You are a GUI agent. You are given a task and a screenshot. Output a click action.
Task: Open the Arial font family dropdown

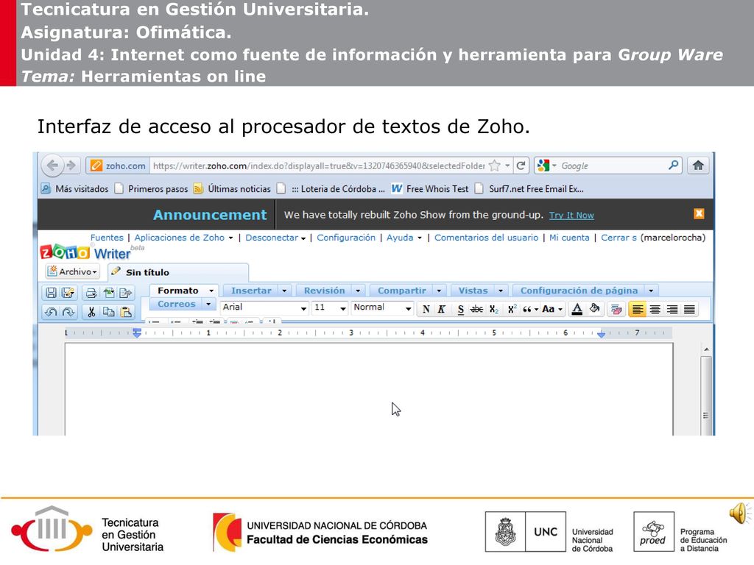click(264, 308)
